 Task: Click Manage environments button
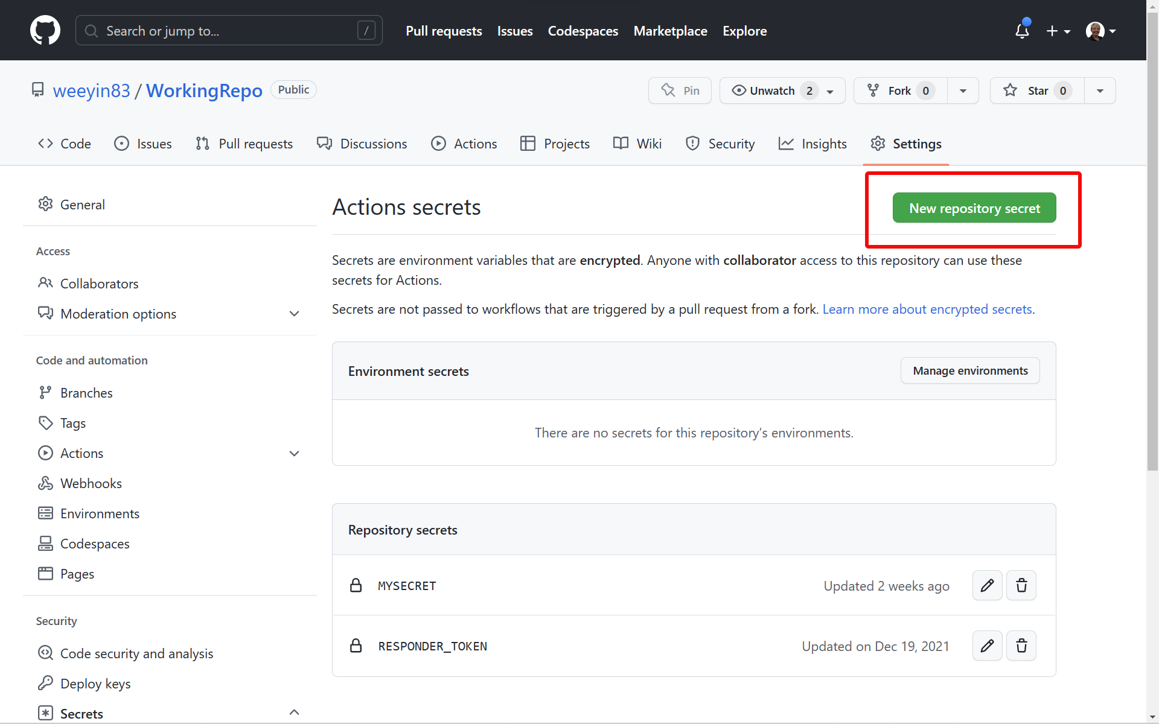pyautogui.click(x=969, y=370)
